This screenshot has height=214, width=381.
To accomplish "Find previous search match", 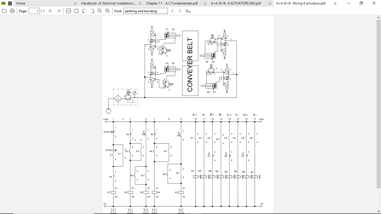I will point(172,11).
